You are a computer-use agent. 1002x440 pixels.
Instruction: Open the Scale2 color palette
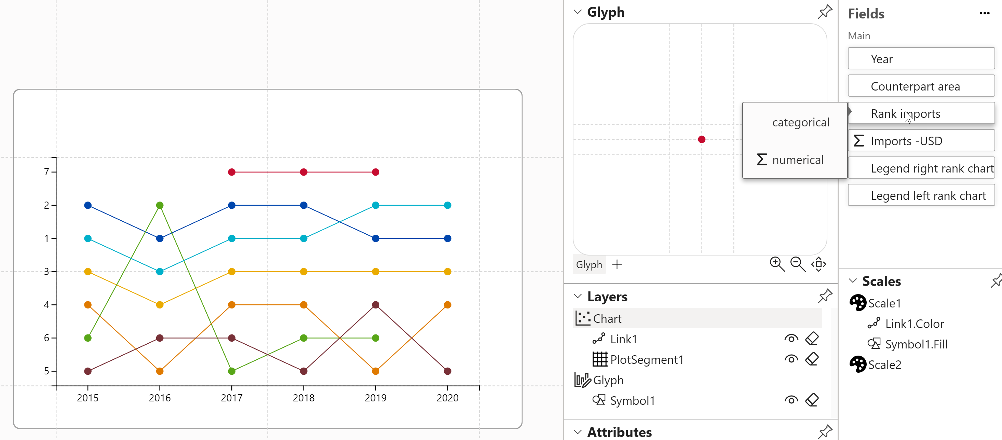click(858, 364)
